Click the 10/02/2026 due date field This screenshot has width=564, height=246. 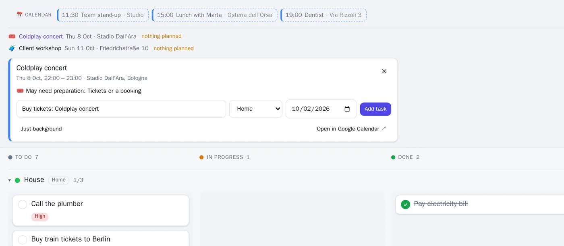point(321,109)
